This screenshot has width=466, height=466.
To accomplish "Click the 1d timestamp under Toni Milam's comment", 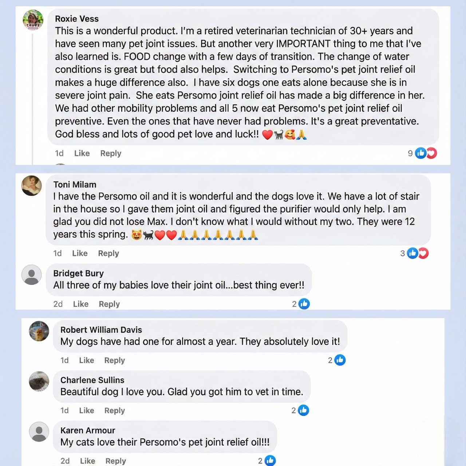I will (58, 253).
